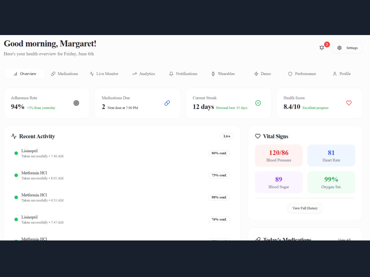370x277 pixels.
Task: Click green status dot for 7:40 AM Lisinopril
Action: [x=16, y=153]
